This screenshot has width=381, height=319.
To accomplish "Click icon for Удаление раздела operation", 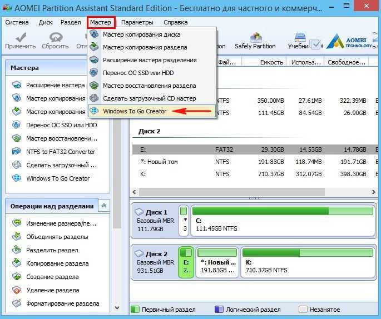I will tap(17, 290).
